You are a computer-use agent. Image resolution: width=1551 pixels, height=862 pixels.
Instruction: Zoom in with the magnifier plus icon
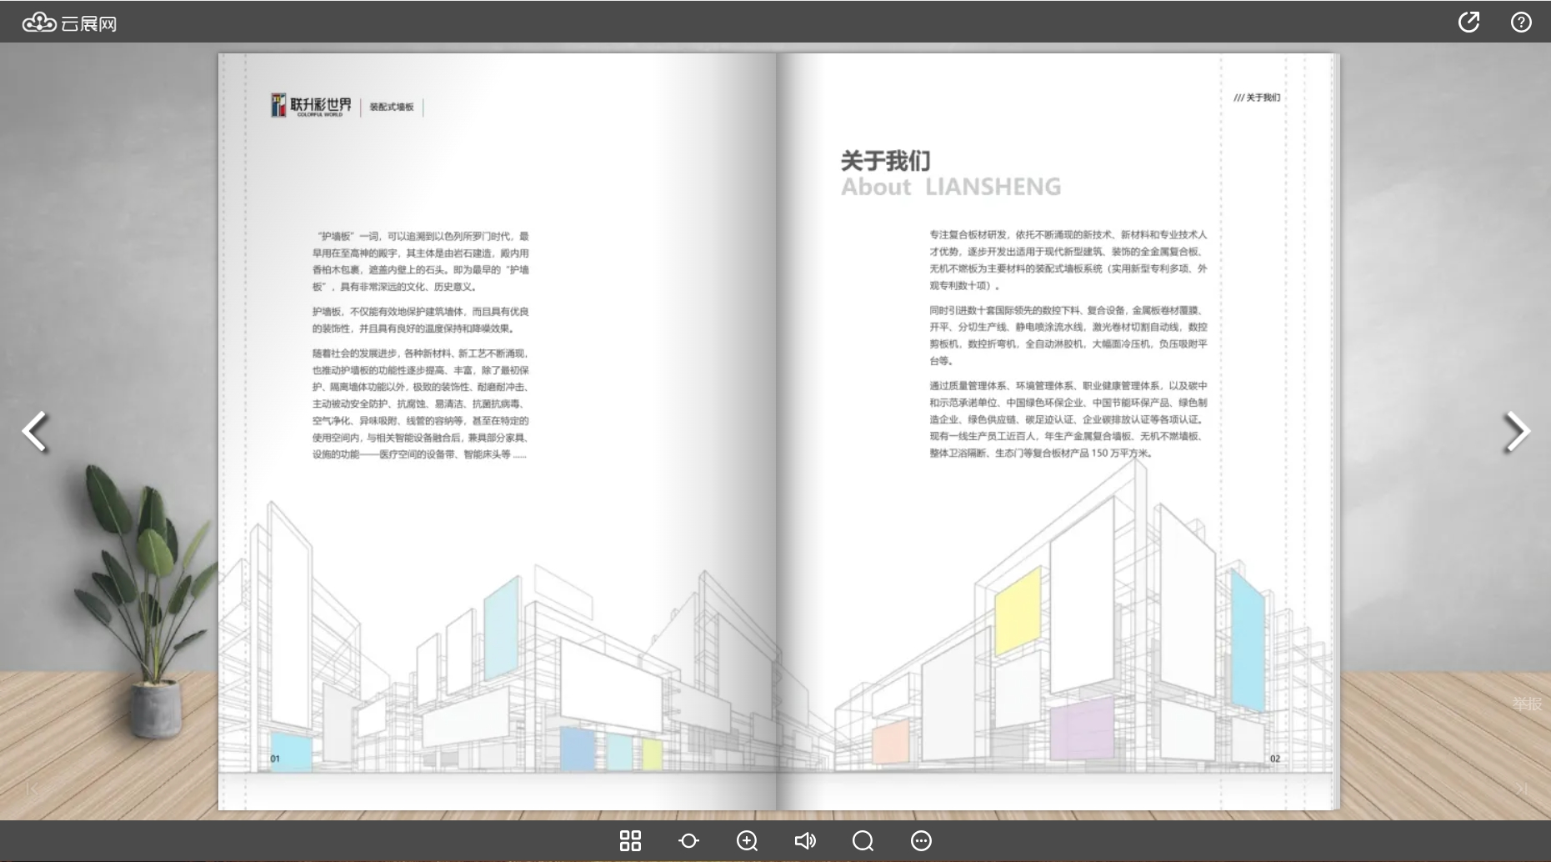pos(747,840)
